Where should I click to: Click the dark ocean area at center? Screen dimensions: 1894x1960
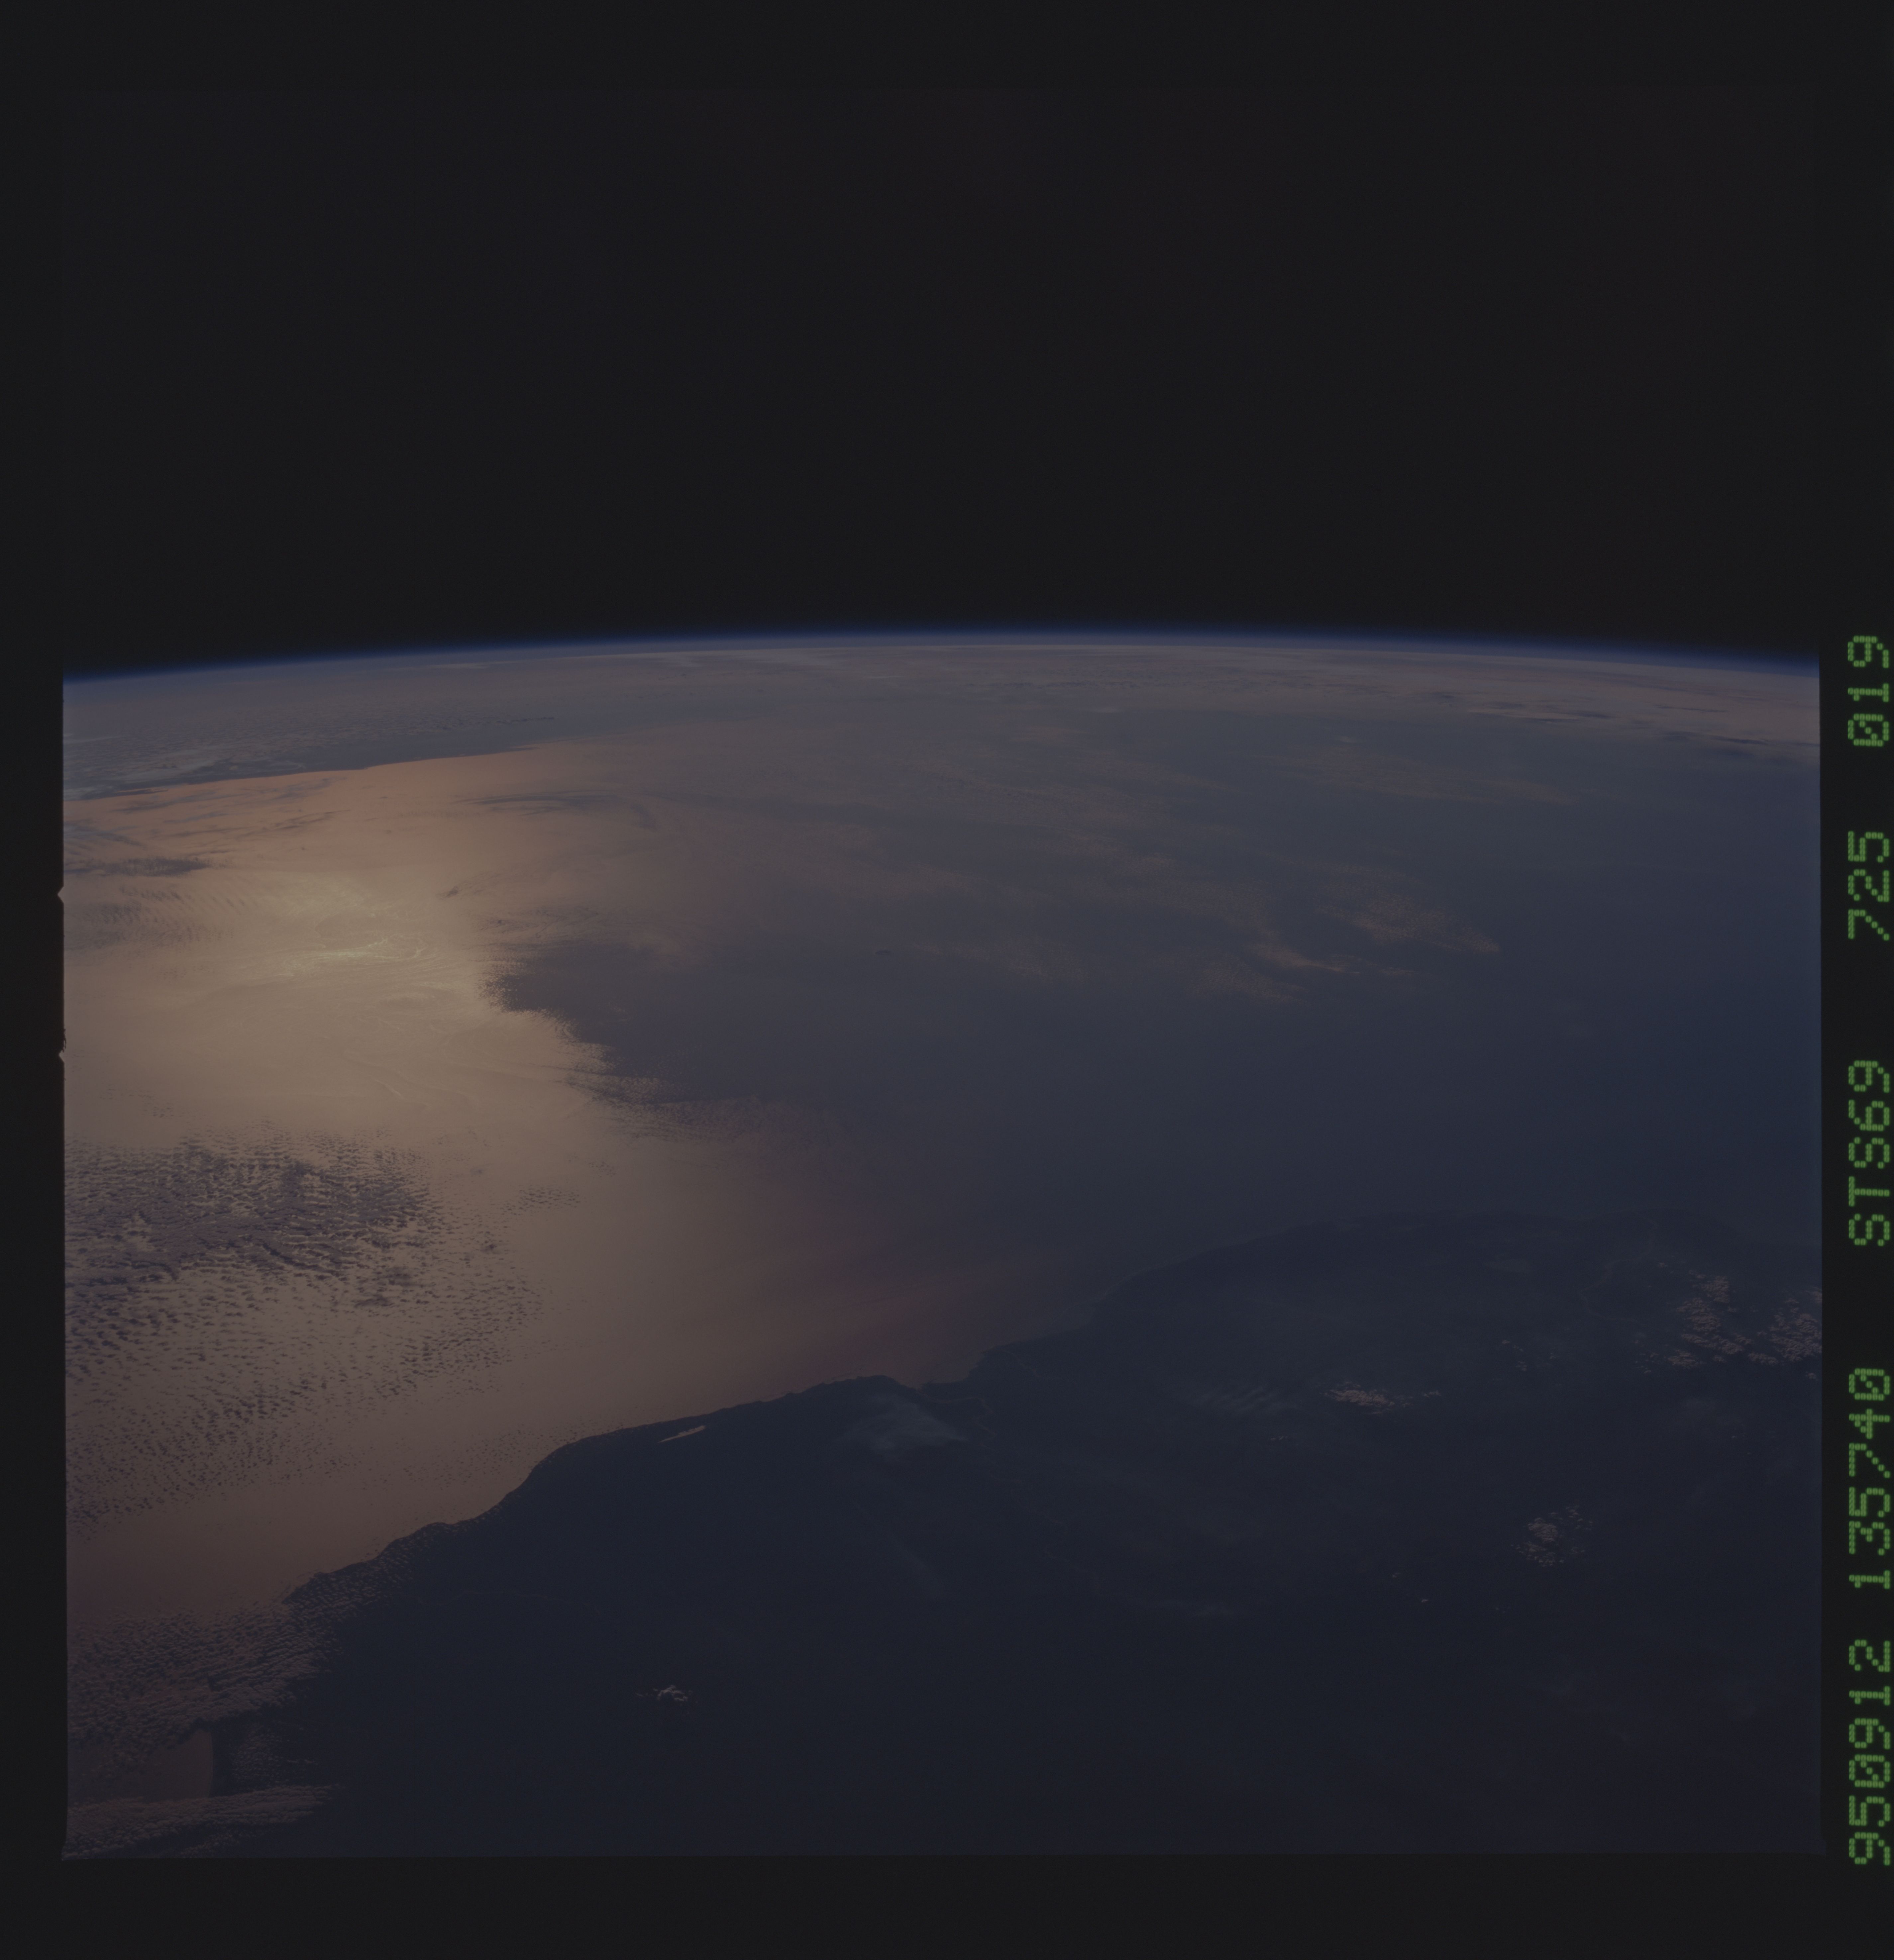point(1000,1080)
